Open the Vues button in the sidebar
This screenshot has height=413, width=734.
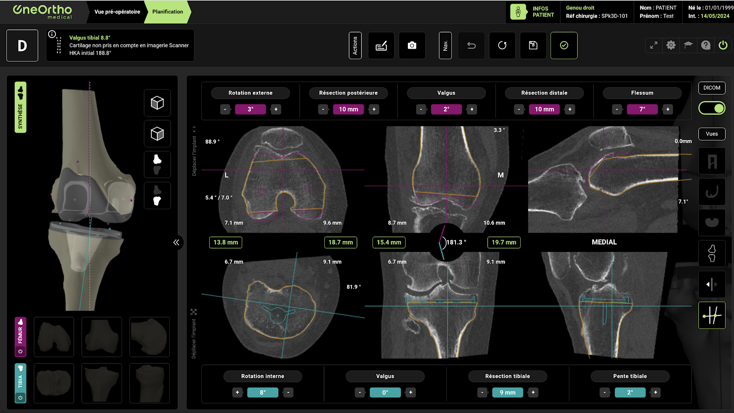(x=712, y=134)
